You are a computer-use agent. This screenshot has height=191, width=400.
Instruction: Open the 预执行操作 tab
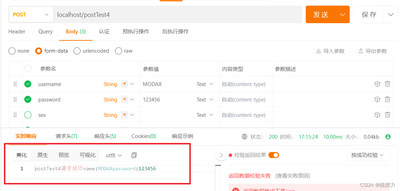[136, 32]
